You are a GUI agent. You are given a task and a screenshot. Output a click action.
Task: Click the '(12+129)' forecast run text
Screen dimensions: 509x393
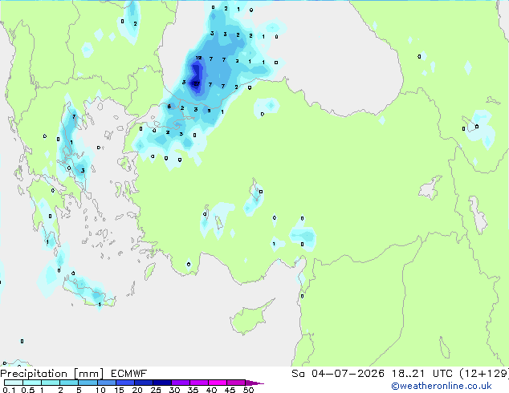[484, 374]
